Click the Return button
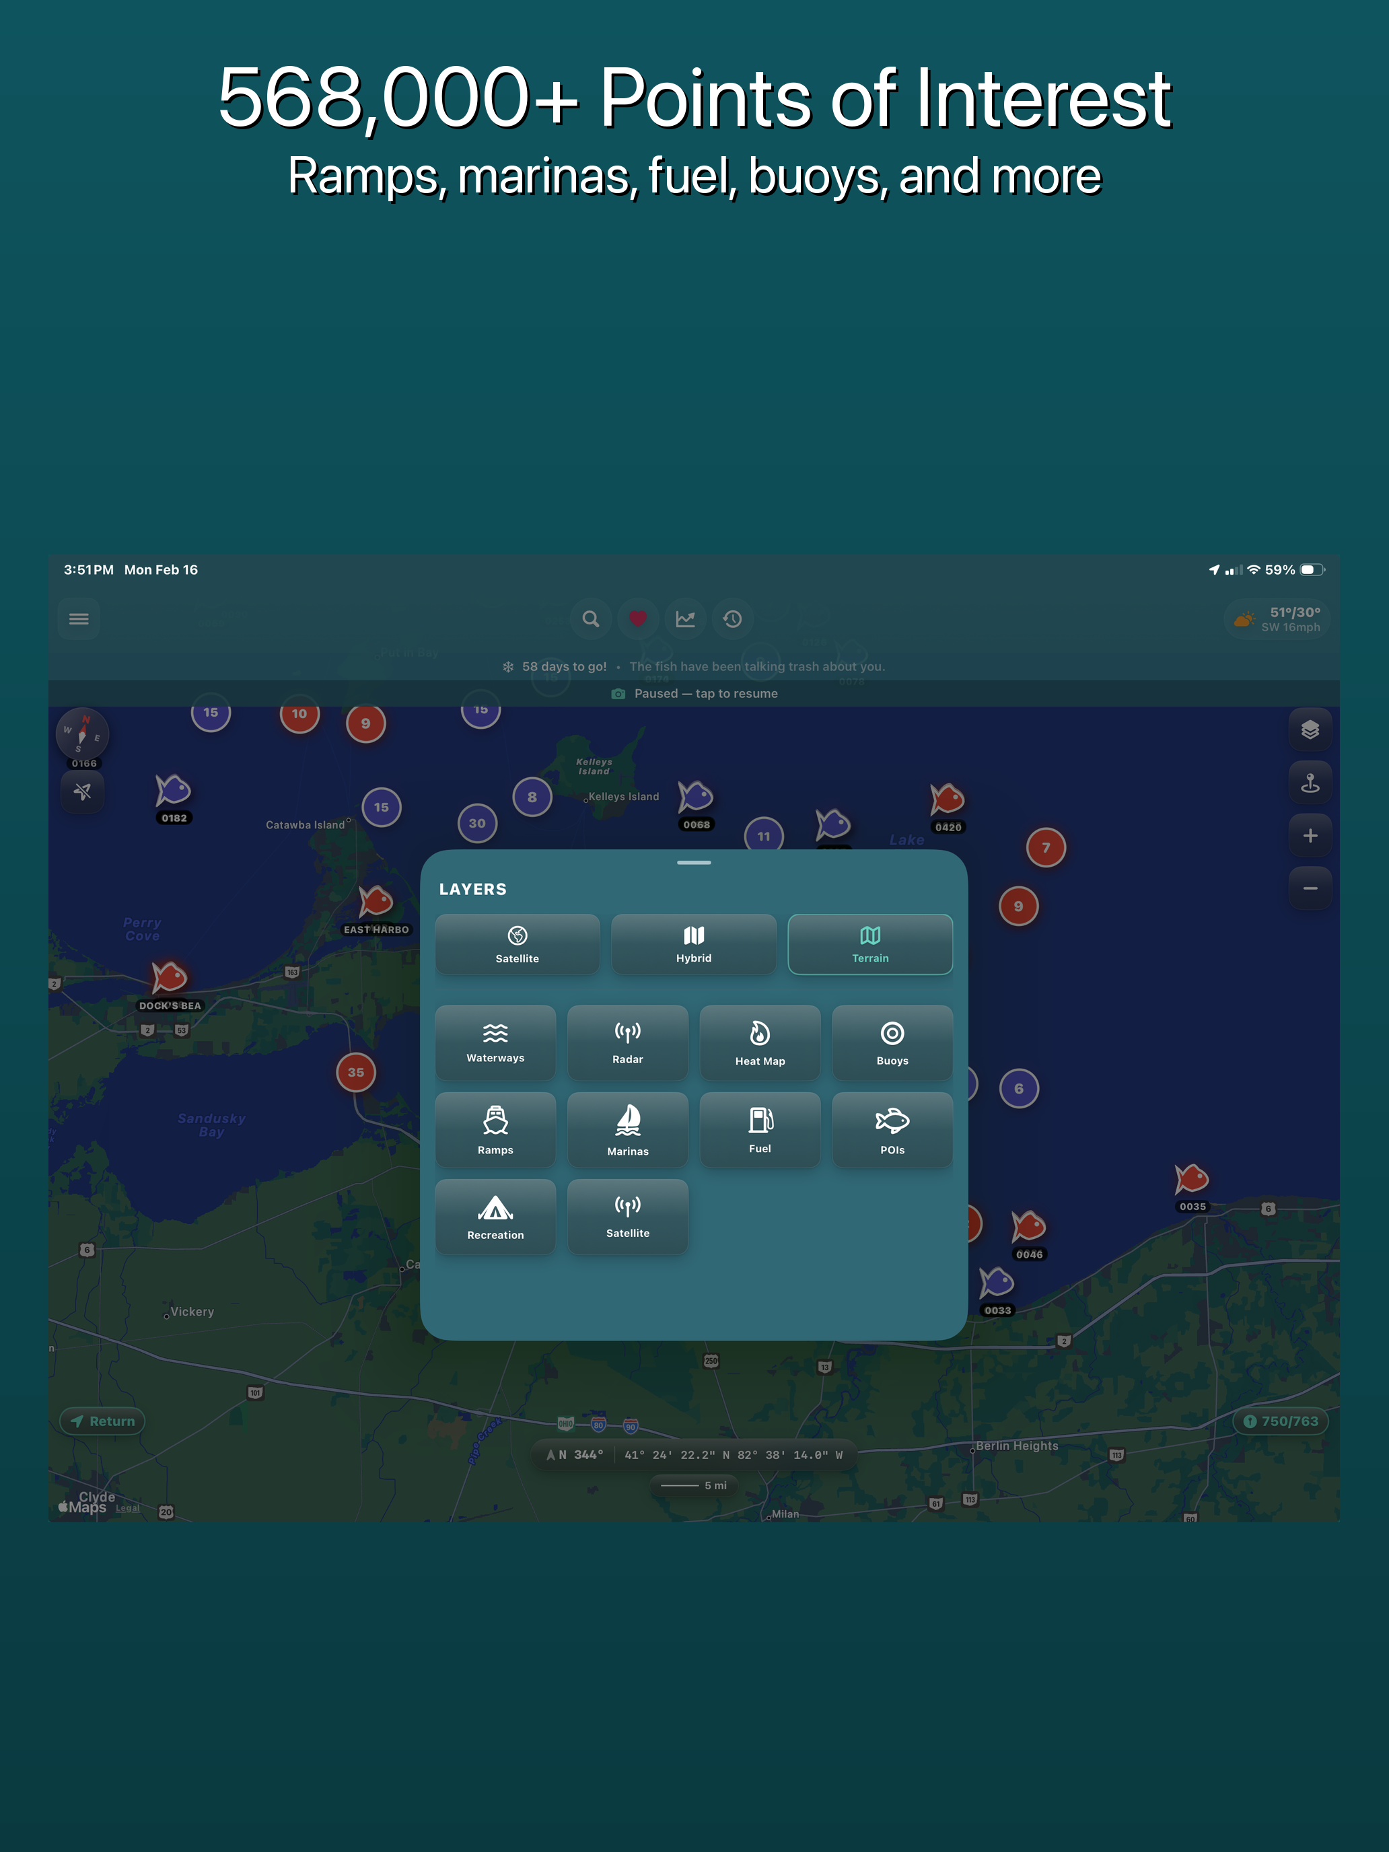Screen dimensions: 1389x1852 click(102, 1422)
